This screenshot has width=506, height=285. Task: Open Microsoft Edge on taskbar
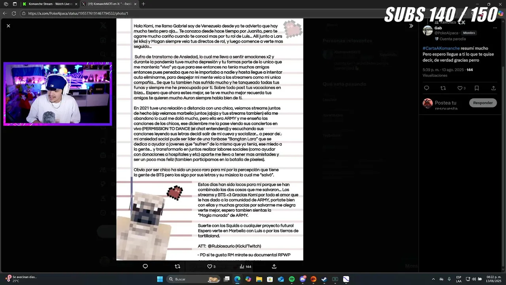coord(237,279)
